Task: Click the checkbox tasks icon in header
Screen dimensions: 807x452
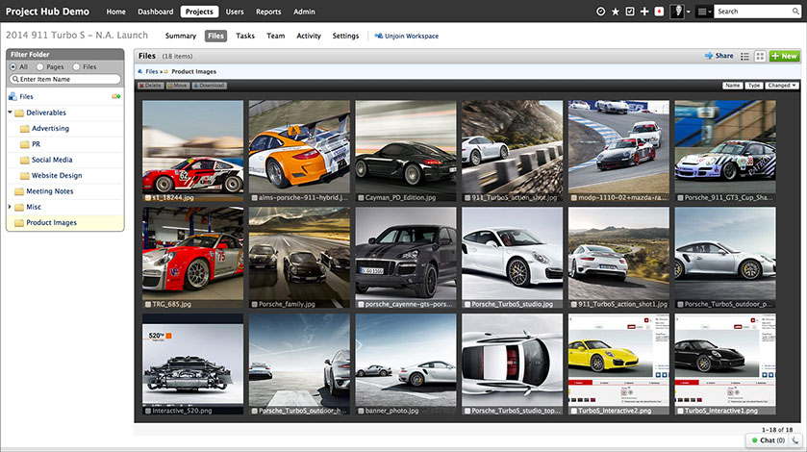Action: (x=630, y=12)
